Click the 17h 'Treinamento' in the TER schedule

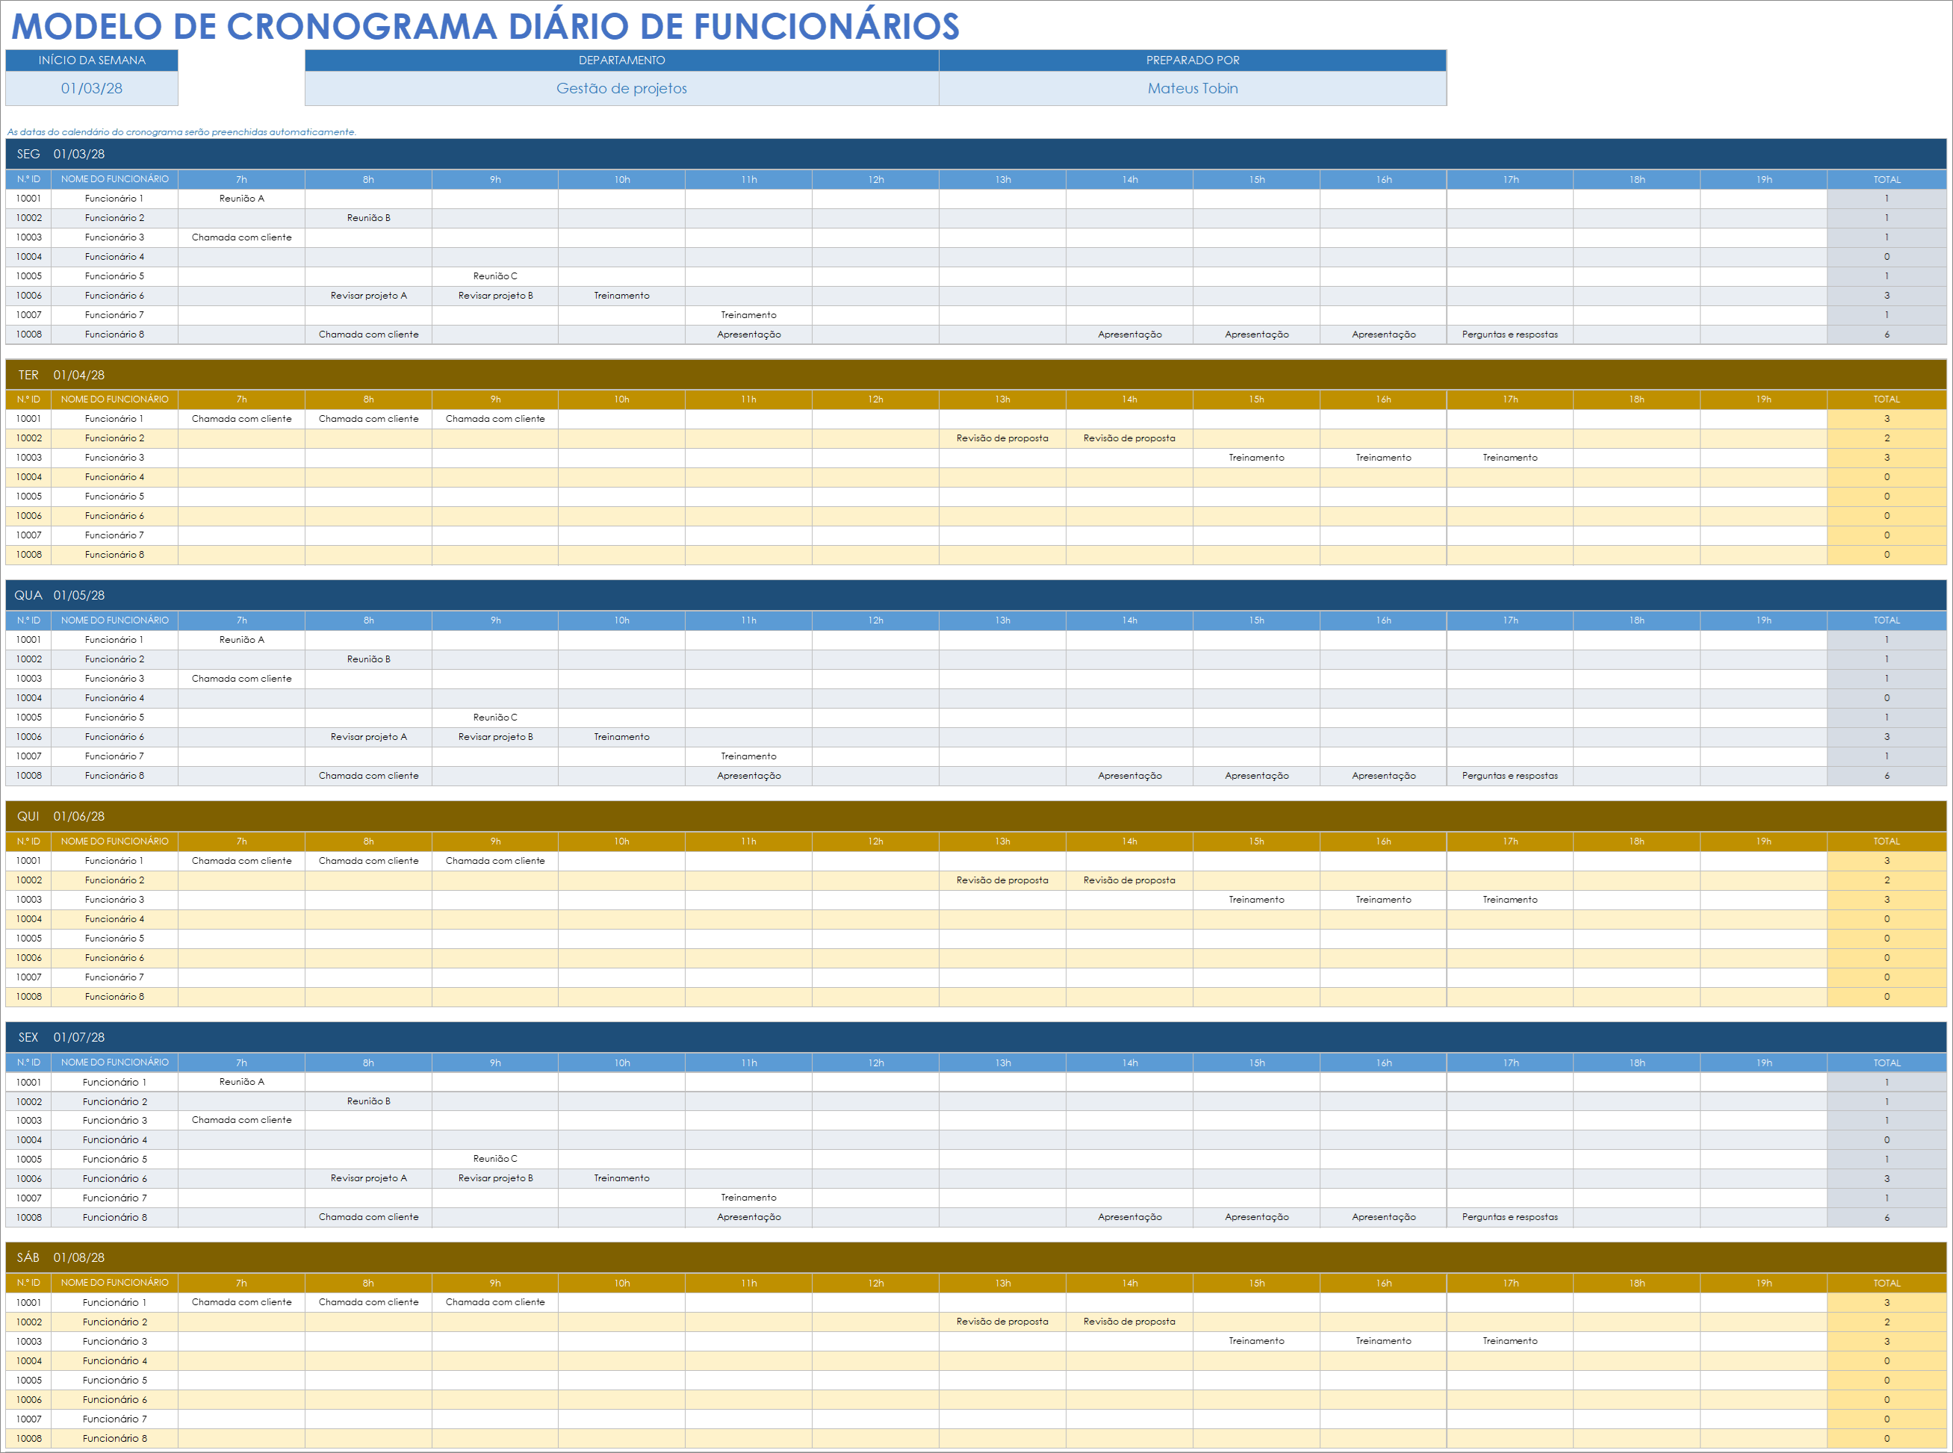coord(1509,458)
